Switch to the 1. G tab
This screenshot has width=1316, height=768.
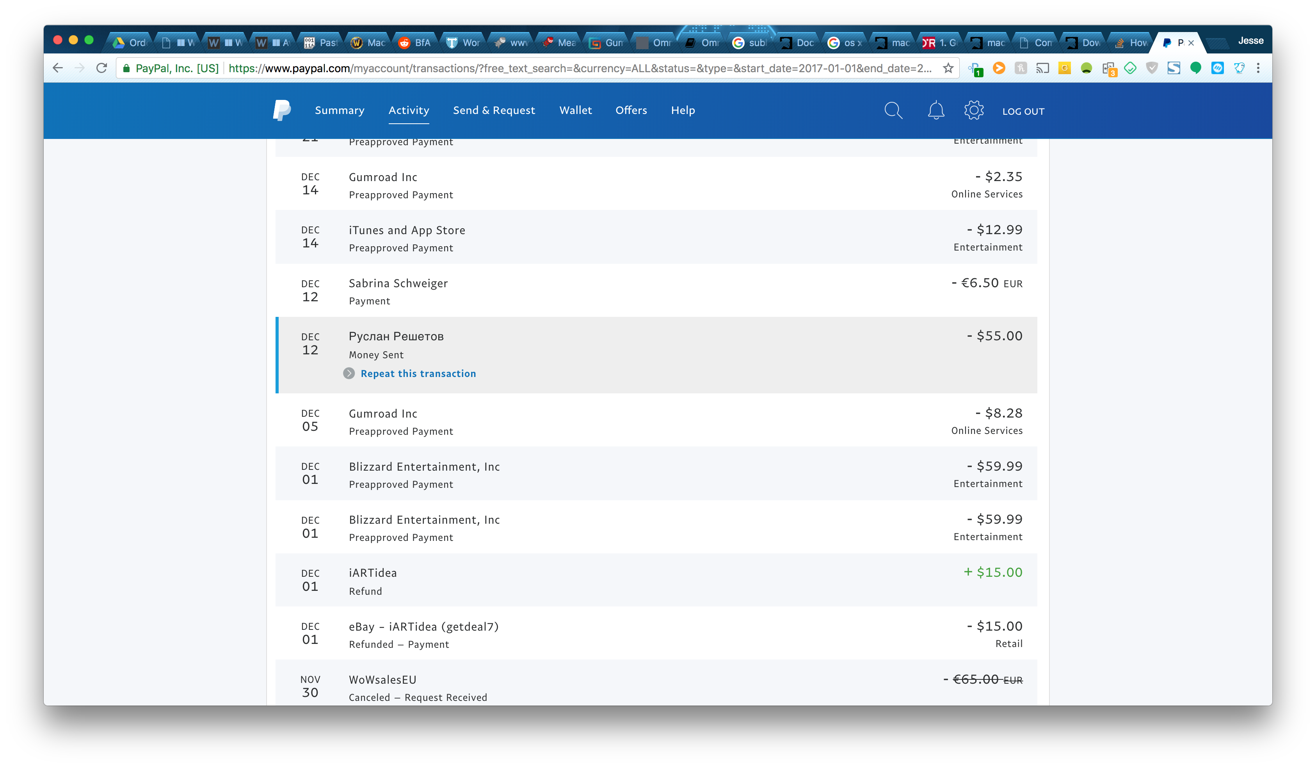pyautogui.click(x=940, y=43)
